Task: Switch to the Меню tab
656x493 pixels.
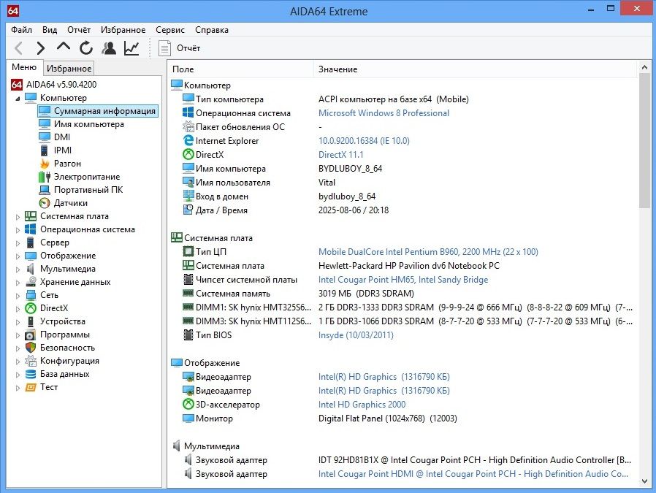Action: point(24,67)
